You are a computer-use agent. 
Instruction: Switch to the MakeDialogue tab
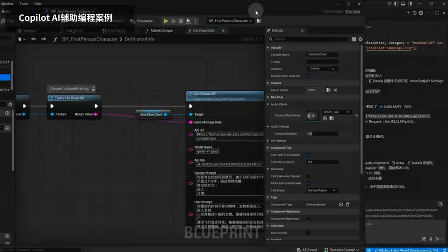click(x=161, y=30)
